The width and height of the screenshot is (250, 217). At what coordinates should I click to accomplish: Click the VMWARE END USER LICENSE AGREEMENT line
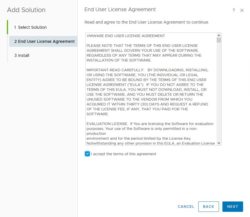pos(126,36)
